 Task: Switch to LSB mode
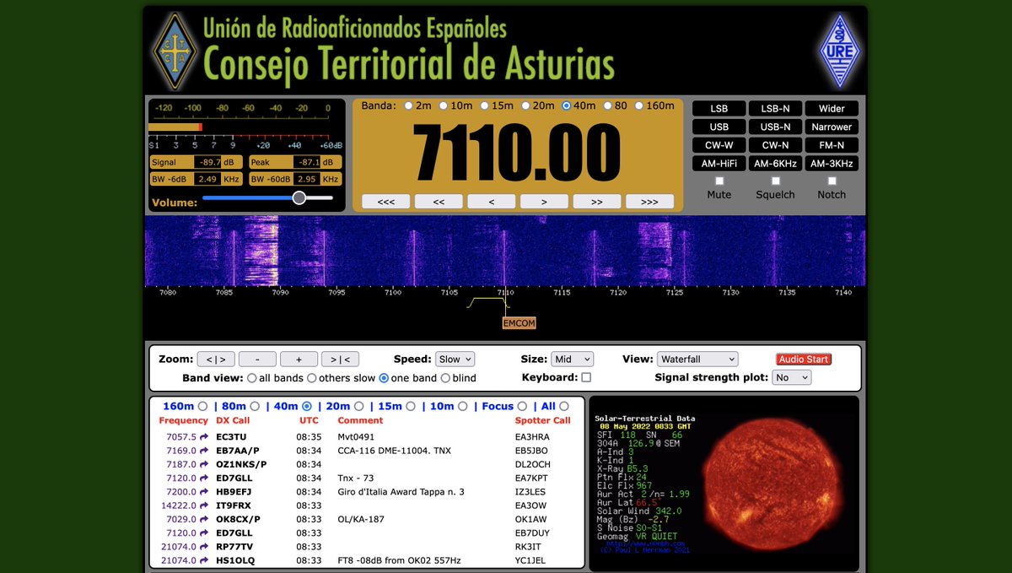pos(719,108)
